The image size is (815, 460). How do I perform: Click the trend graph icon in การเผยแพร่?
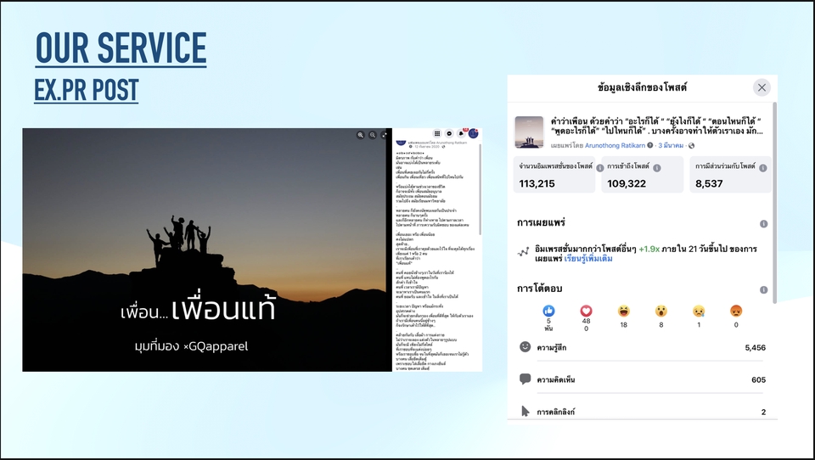[x=523, y=253]
